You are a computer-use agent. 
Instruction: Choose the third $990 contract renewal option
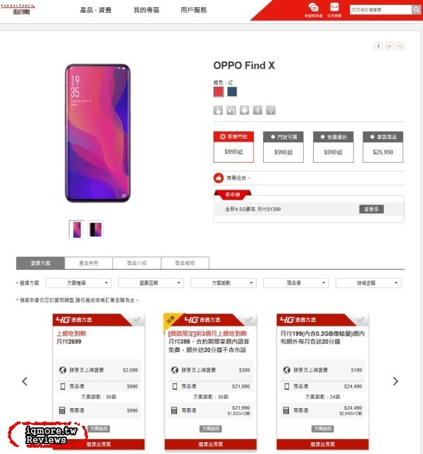333,147
